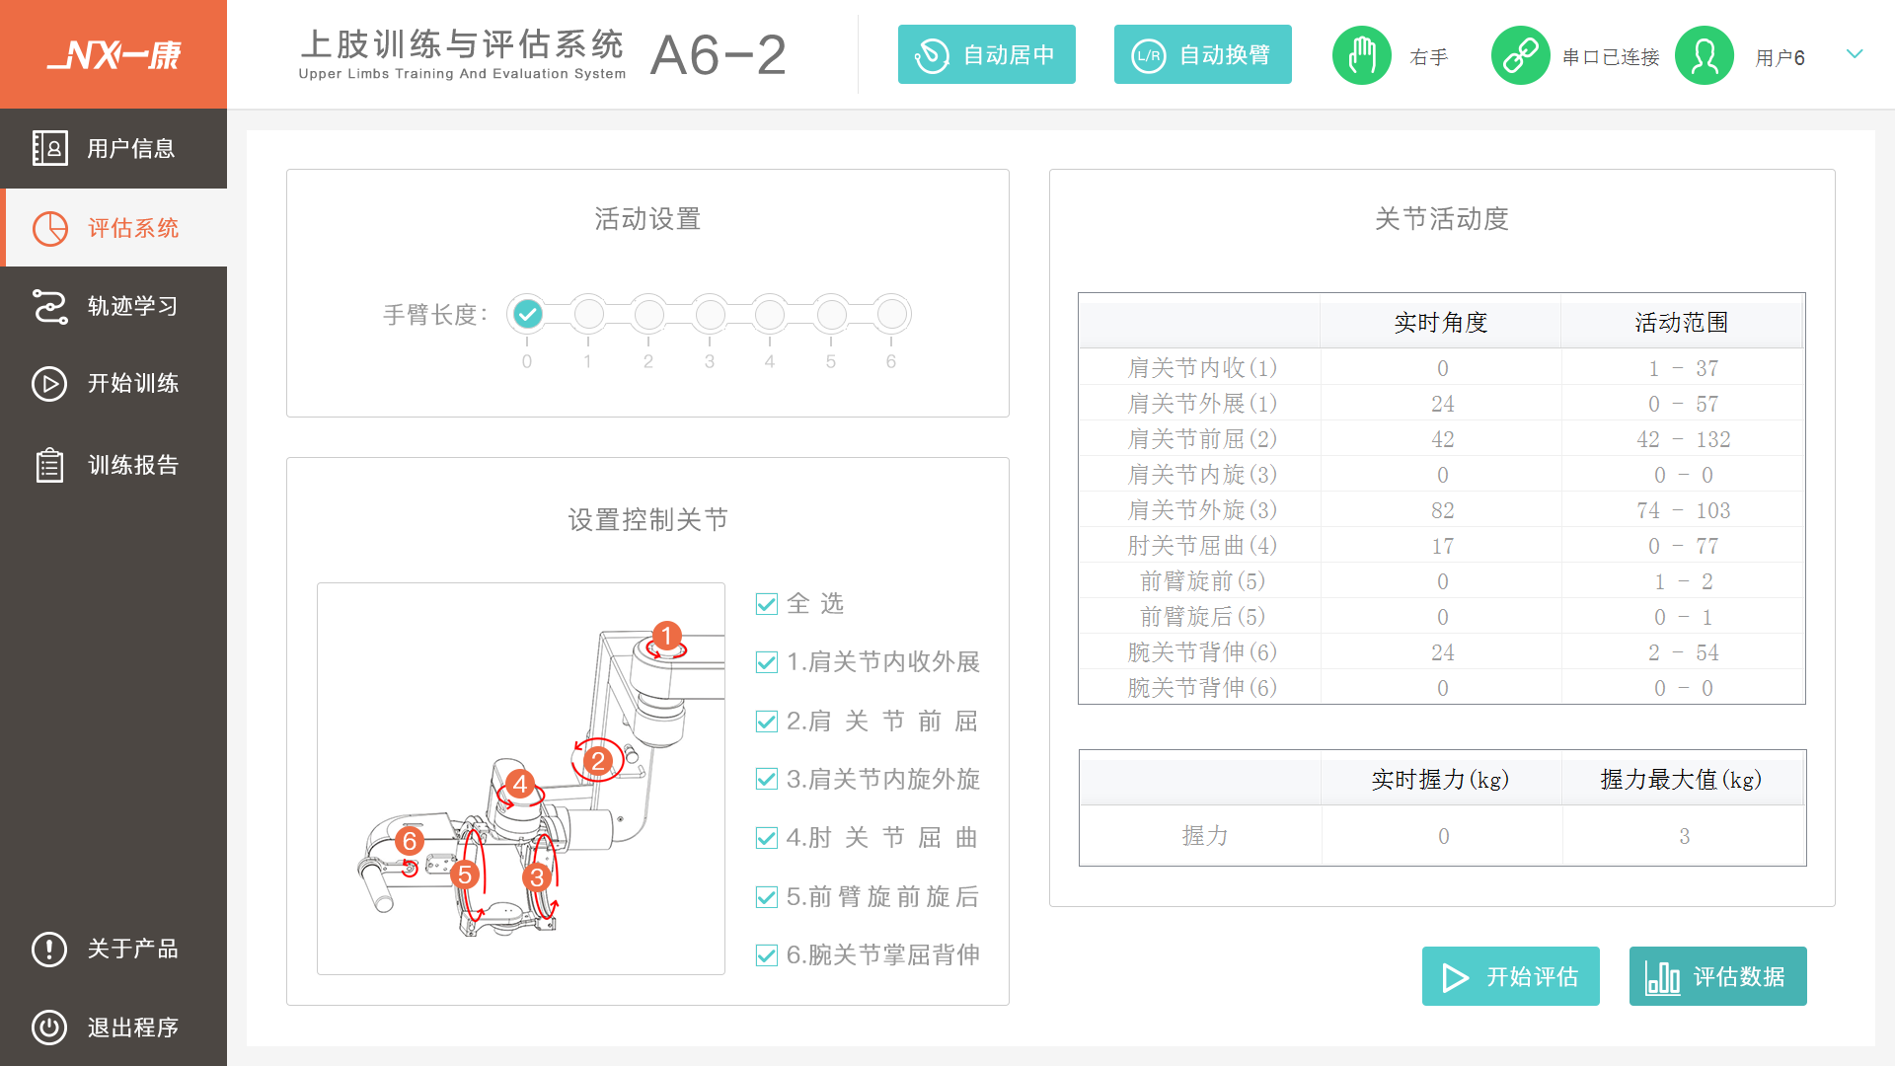
Task: Click the NX logo in top-left corner
Action: pyautogui.click(x=114, y=54)
